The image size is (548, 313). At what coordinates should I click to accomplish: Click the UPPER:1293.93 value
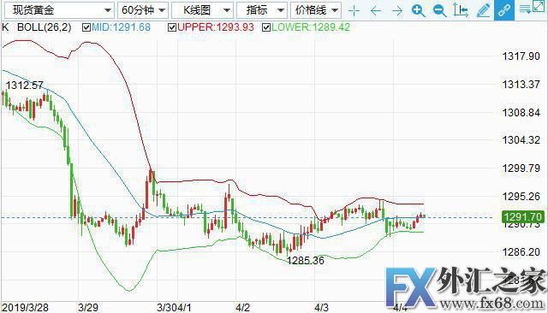(x=216, y=27)
